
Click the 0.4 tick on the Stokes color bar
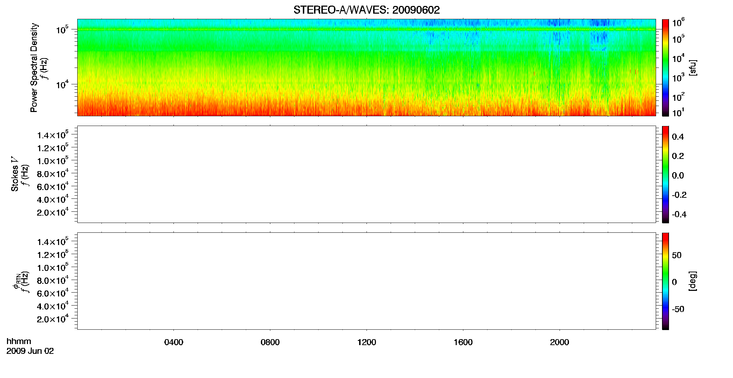click(x=678, y=137)
